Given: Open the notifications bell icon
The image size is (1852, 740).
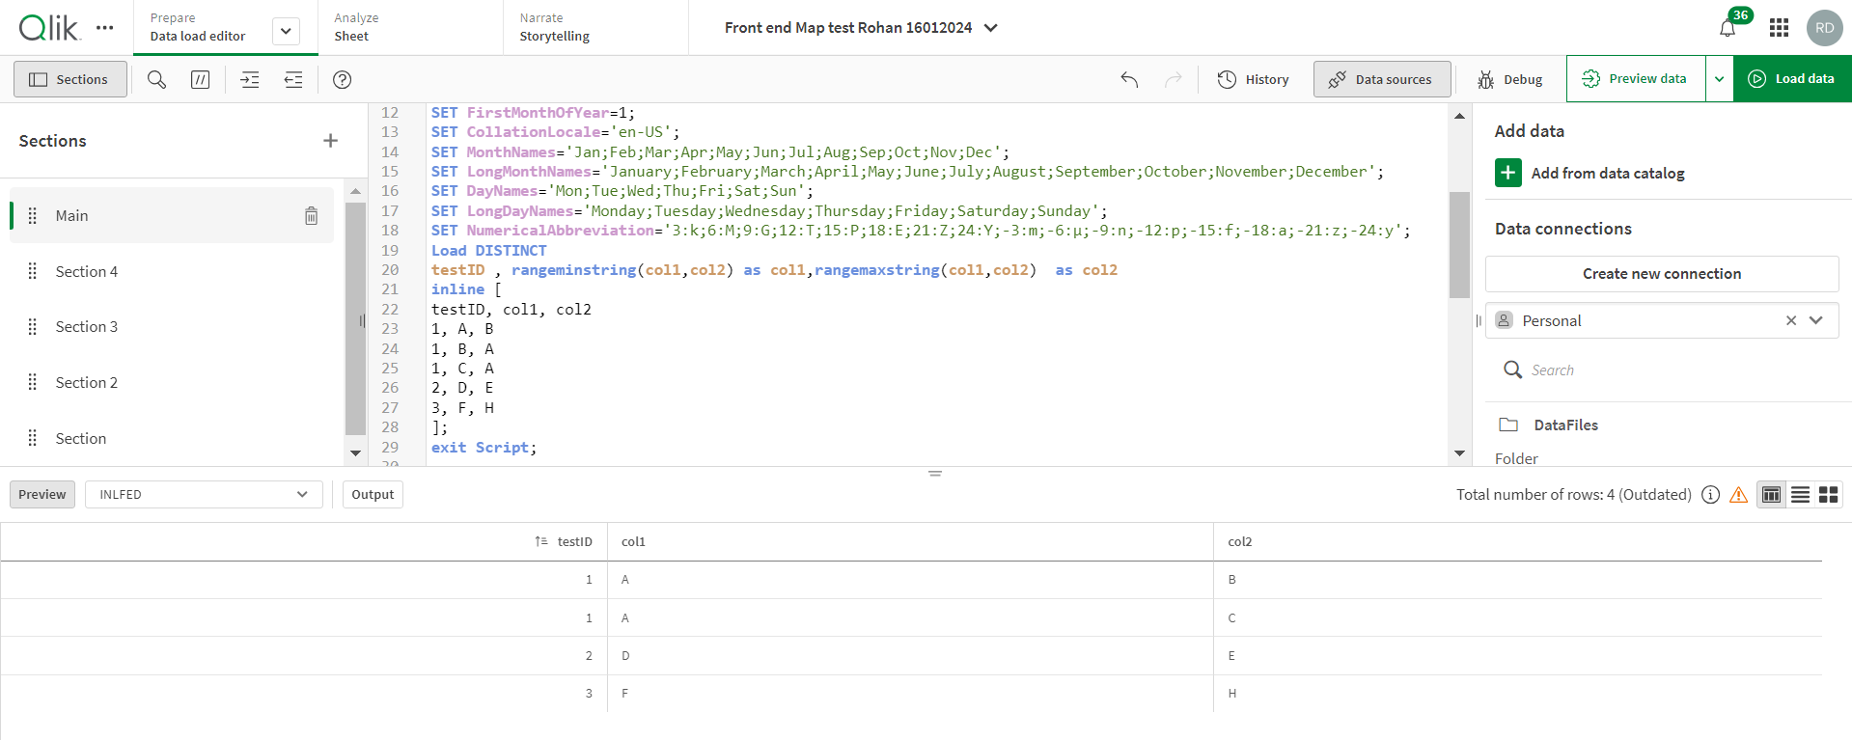Looking at the screenshot, I should coord(1728,28).
